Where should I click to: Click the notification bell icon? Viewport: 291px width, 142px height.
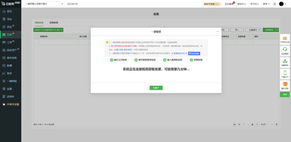pos(275,4)
